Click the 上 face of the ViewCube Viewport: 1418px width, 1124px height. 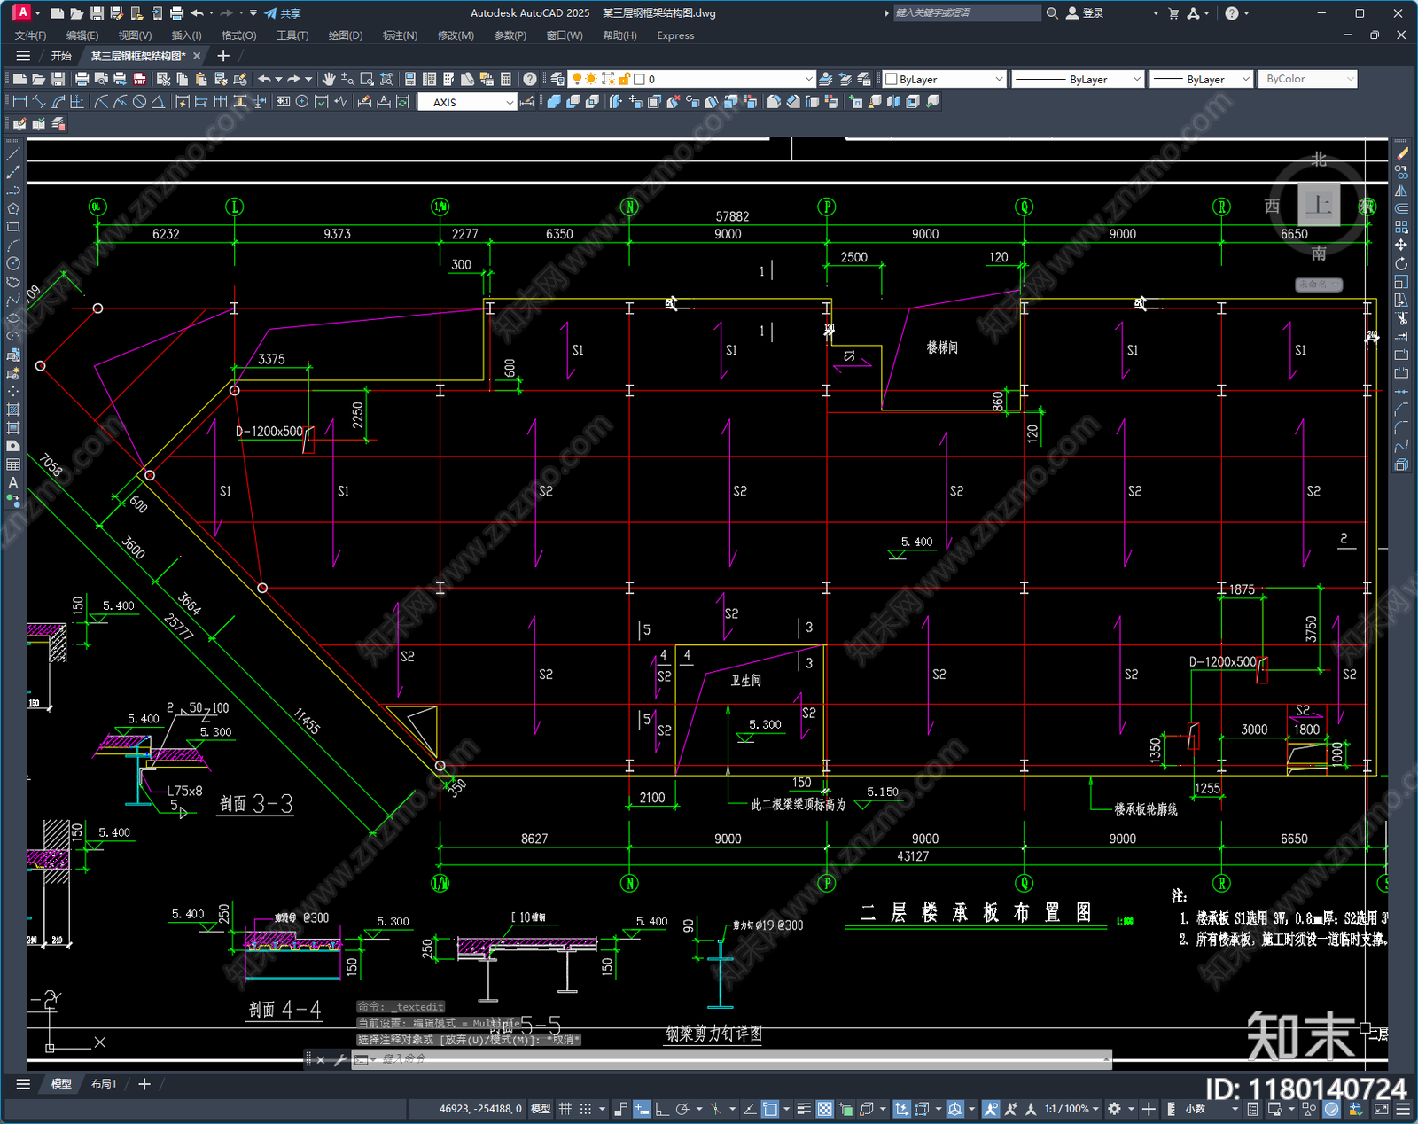coord(1319,205)
